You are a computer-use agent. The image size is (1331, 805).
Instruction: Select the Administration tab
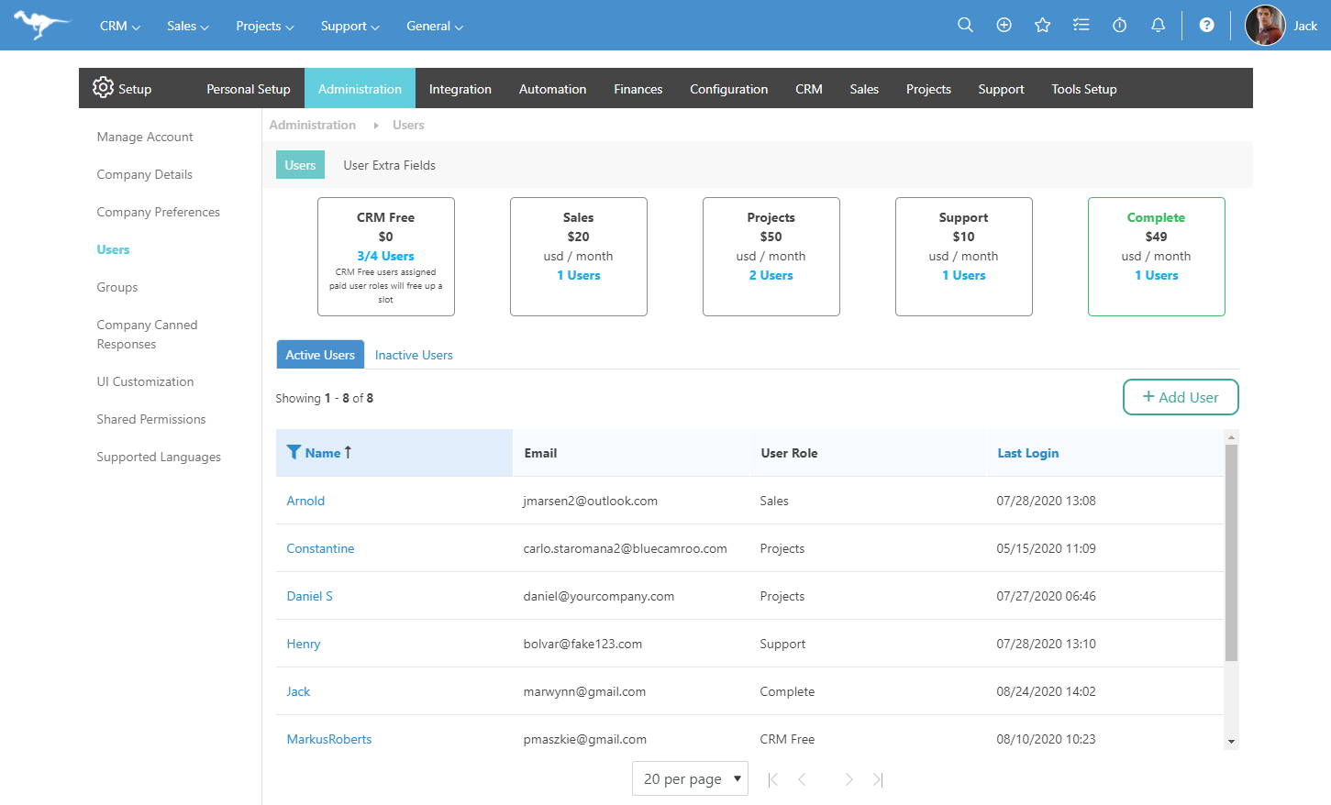(360, 89)
